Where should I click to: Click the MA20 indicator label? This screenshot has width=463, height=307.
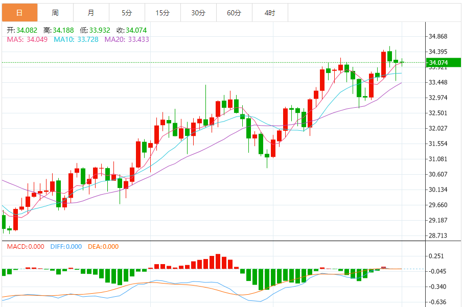127,39
